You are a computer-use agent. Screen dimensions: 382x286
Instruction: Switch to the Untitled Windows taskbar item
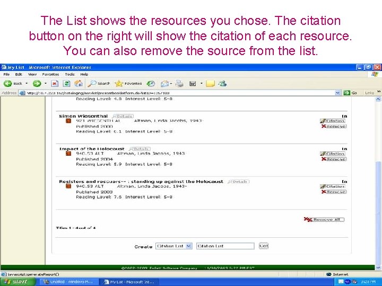coord(68,282)
